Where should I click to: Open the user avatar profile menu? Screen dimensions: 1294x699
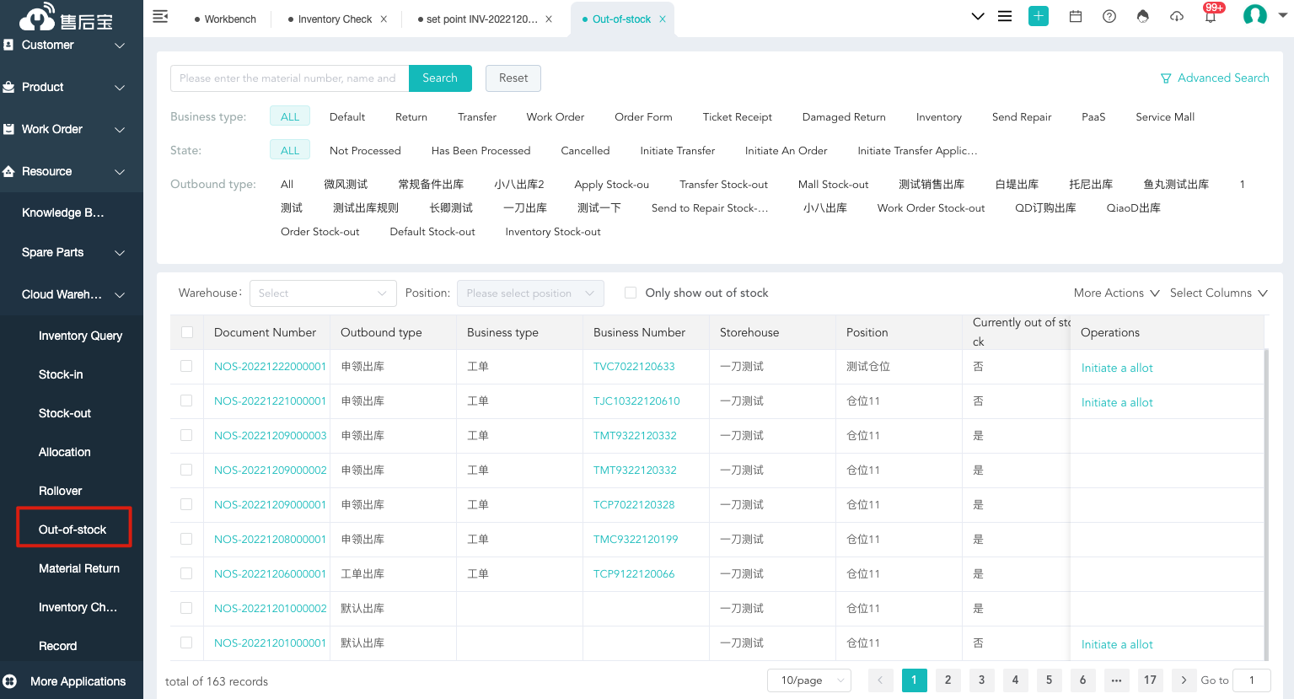1255,15
